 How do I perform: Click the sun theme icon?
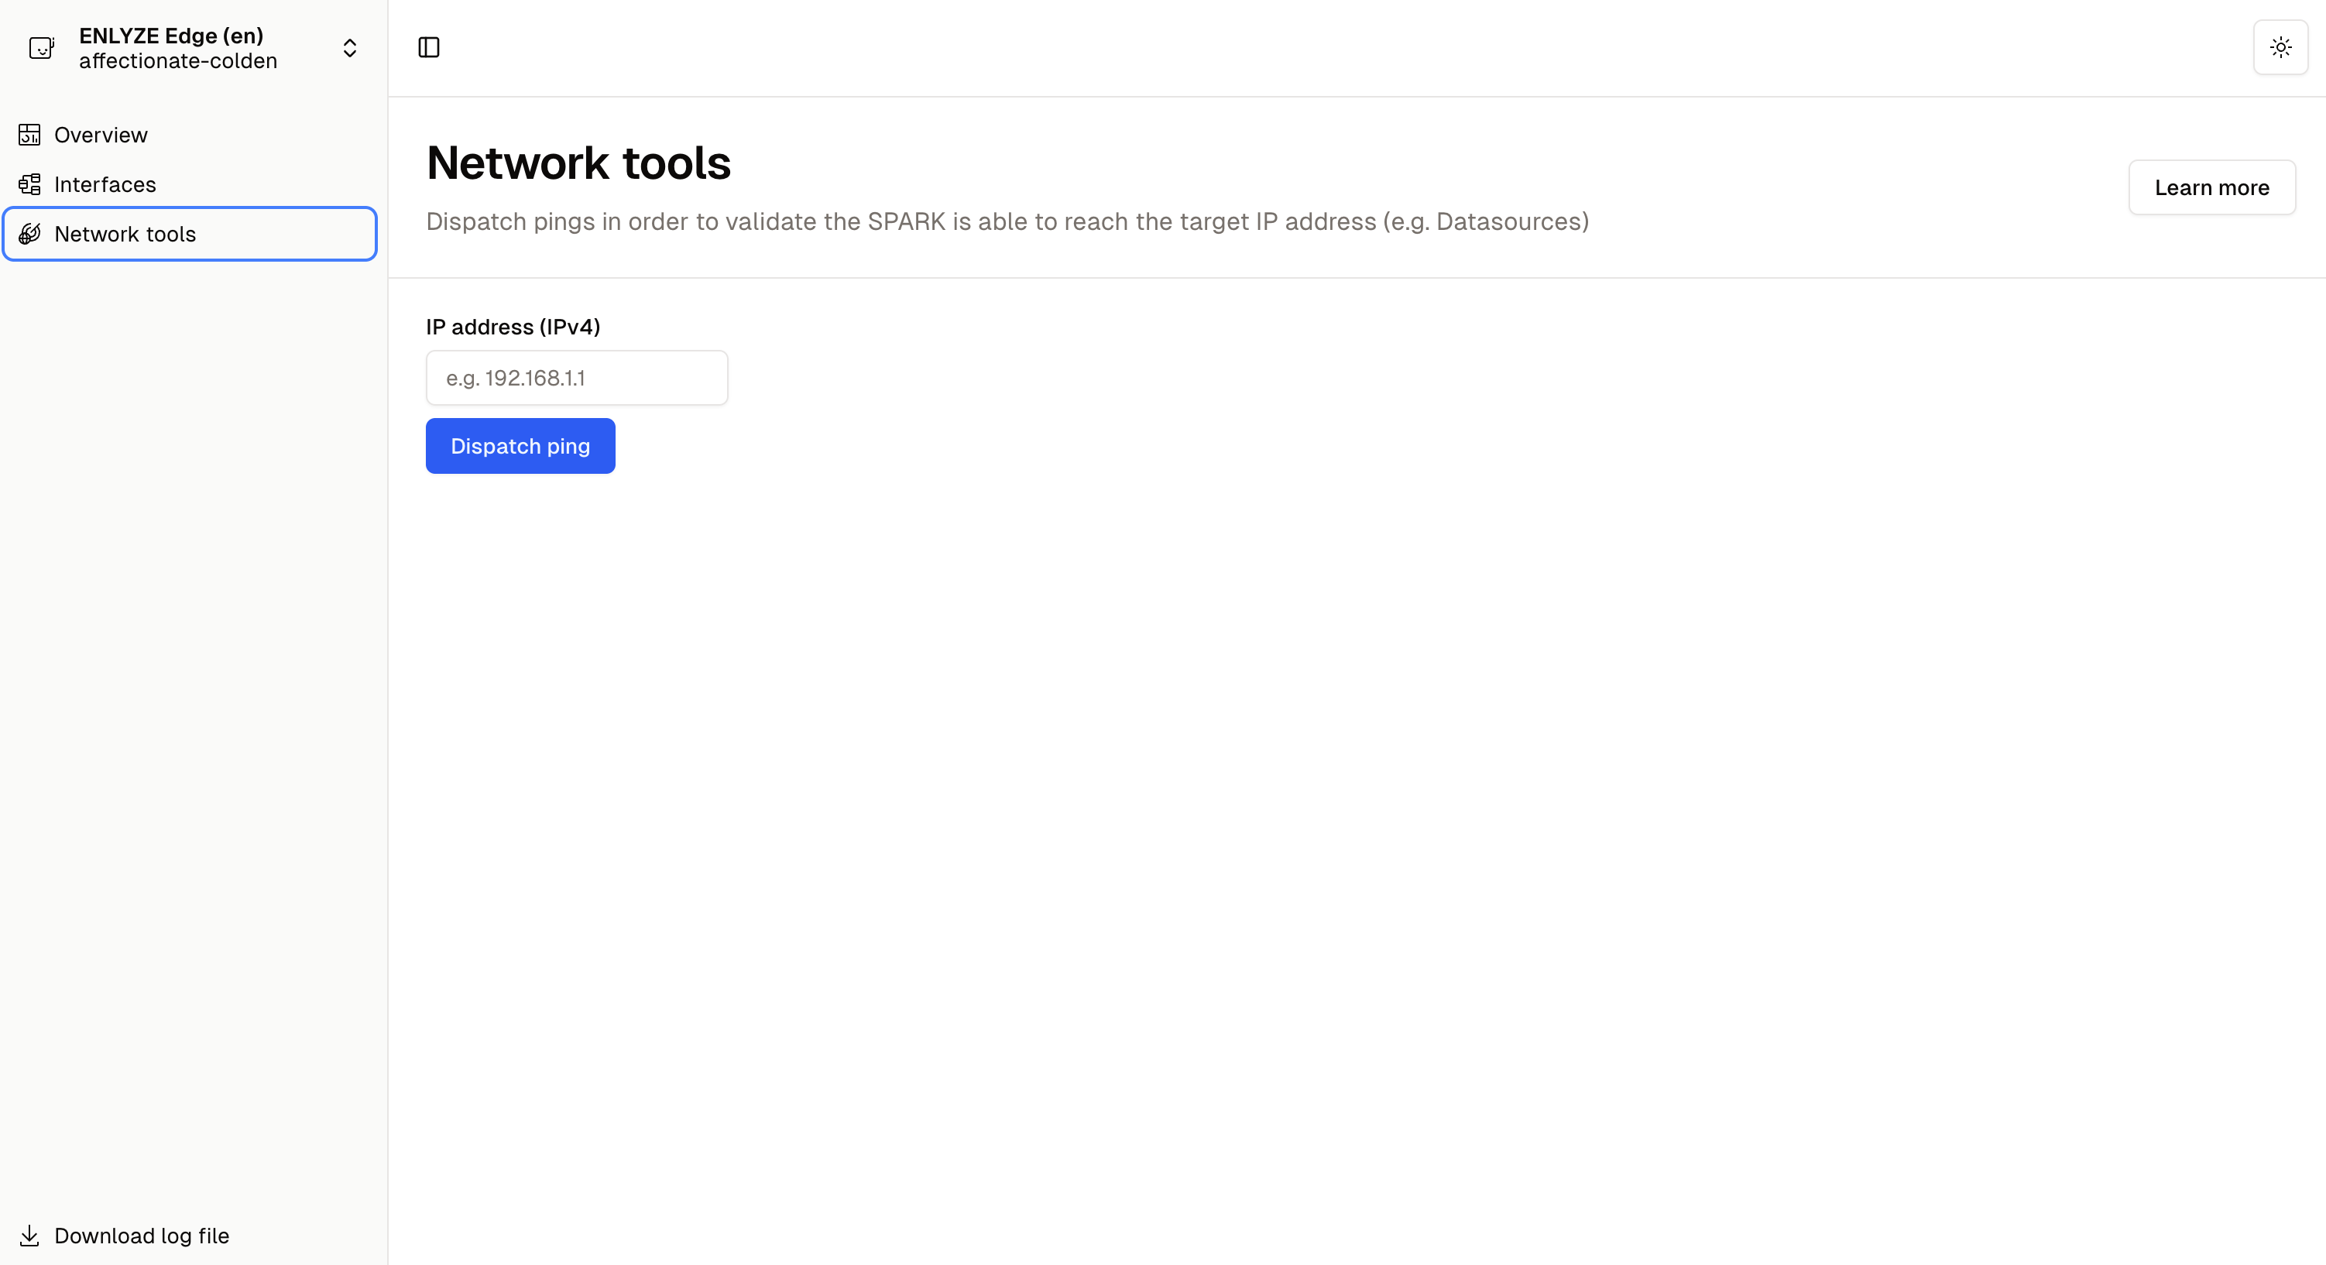coord(2280,48)
